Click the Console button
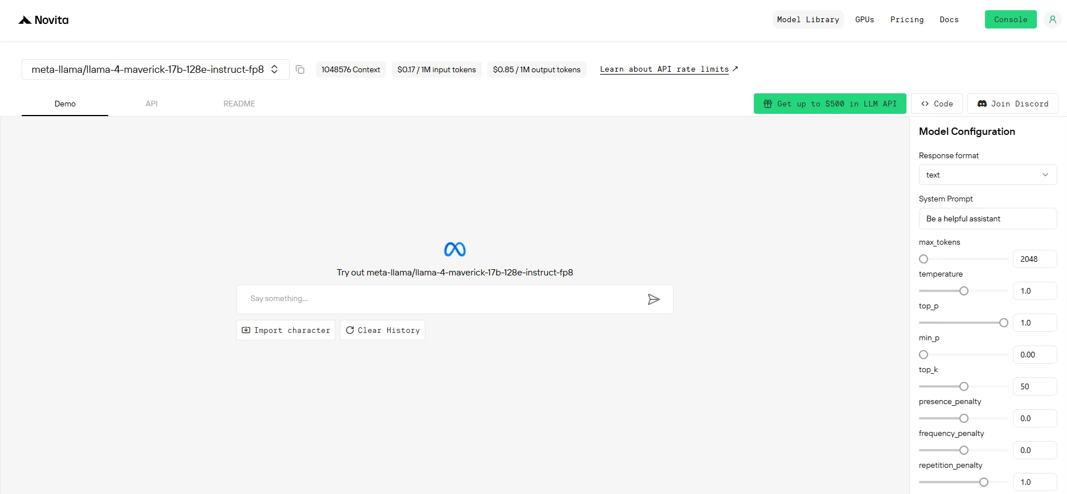Screen dimensions: 1067x494 click(x=1011, y=19)
